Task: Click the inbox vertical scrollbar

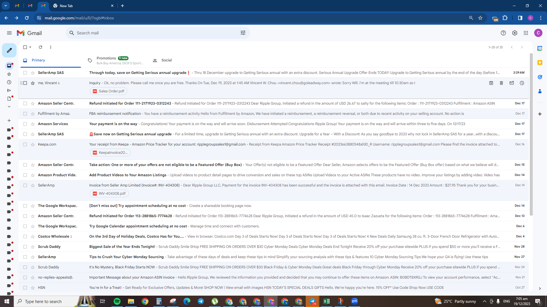Action: [x=531, y=134]
